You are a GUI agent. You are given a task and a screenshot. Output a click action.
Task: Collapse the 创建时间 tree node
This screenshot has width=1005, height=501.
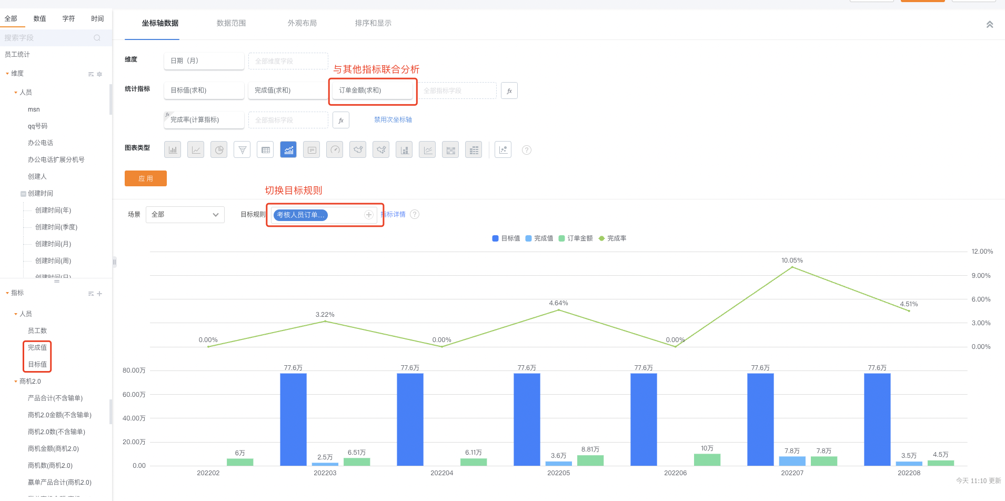[23, 194]
